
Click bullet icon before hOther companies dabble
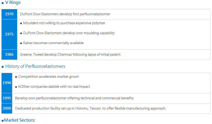click(16, 87)
